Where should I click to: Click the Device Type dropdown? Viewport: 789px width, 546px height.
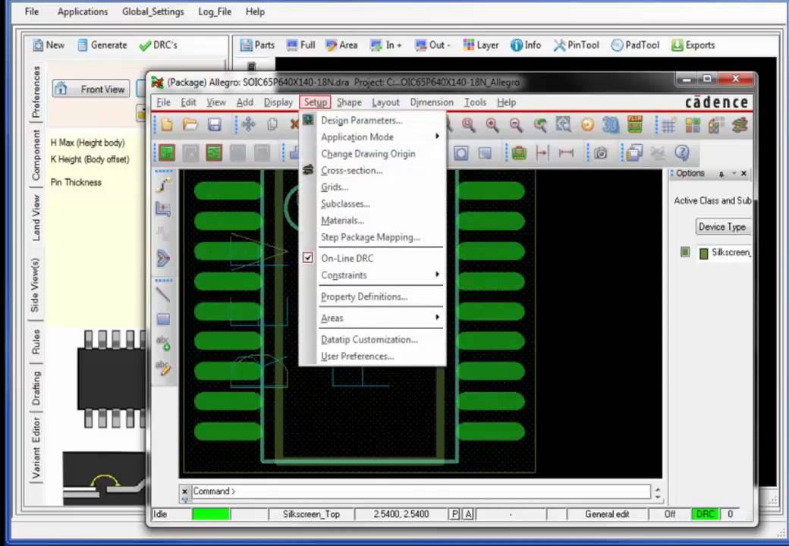click(x=722, y=227)
